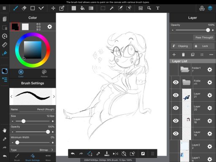Viewport: 216px width, 162px height.
Task: Hide Layer 21 using its eye icon
Action: [x=175, y=95]
